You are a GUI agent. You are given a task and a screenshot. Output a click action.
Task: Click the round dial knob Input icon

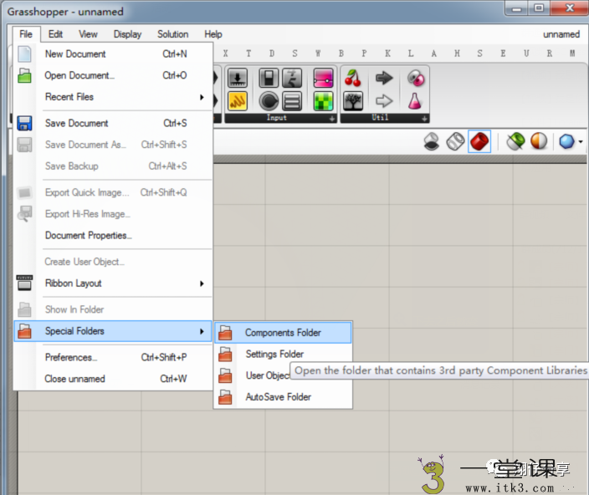[x=269, y=102]
